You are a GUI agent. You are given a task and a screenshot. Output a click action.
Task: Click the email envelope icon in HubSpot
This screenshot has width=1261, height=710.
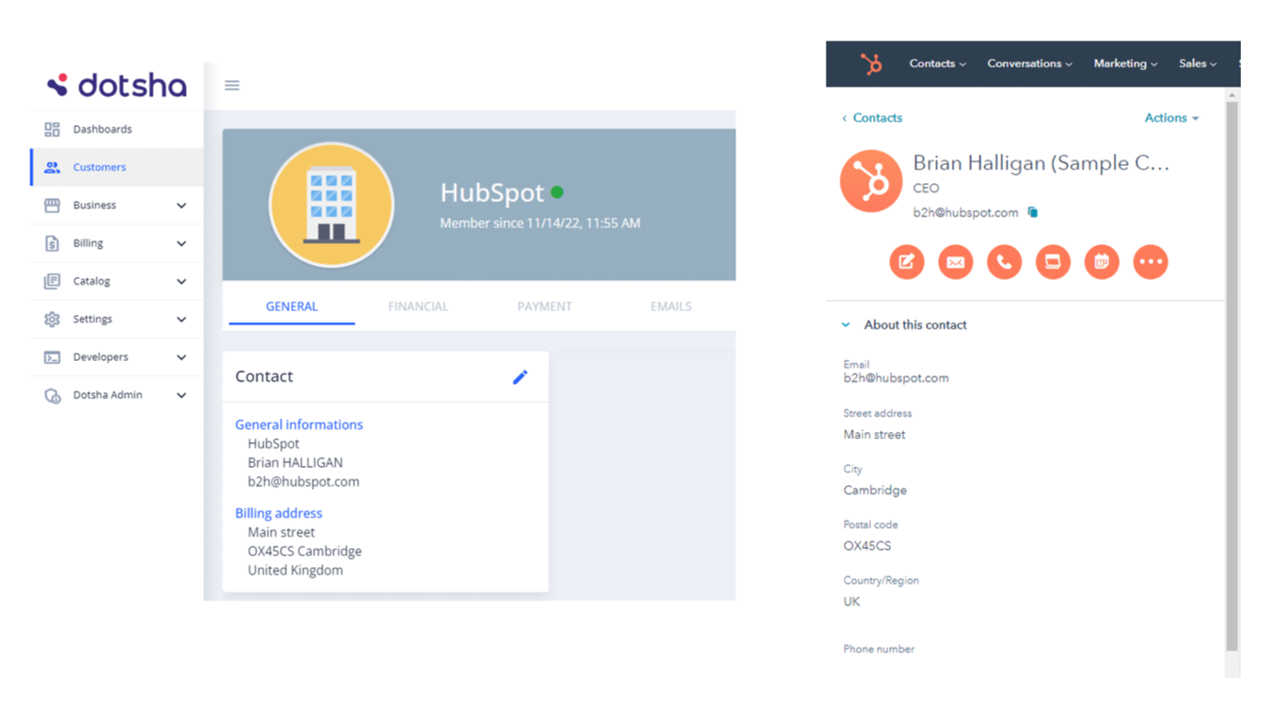955,262
